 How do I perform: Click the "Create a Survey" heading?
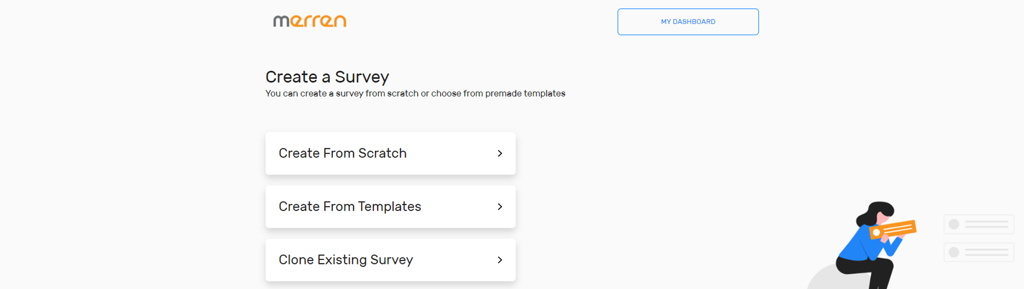(x=327, y=77)
